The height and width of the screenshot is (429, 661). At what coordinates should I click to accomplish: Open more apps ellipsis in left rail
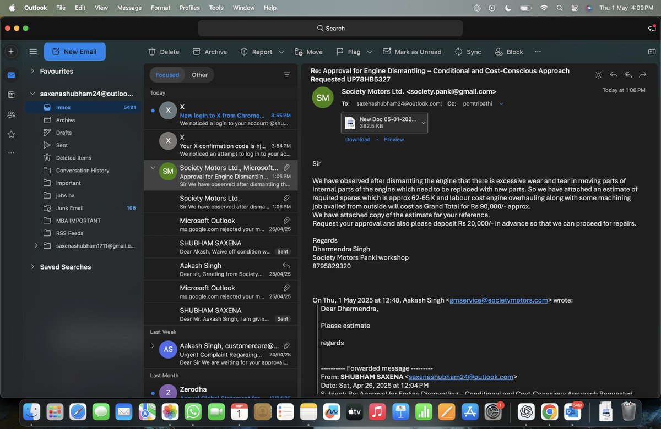[11, 153]
